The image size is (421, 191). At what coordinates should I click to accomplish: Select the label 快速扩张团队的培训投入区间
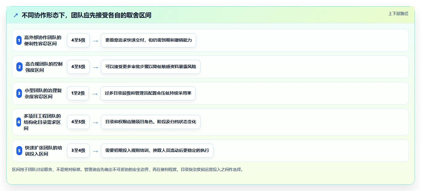click(44, 151)
